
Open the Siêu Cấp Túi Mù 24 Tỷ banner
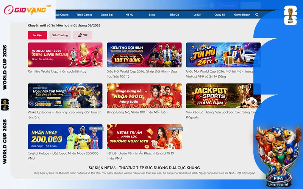click(223, 55)
